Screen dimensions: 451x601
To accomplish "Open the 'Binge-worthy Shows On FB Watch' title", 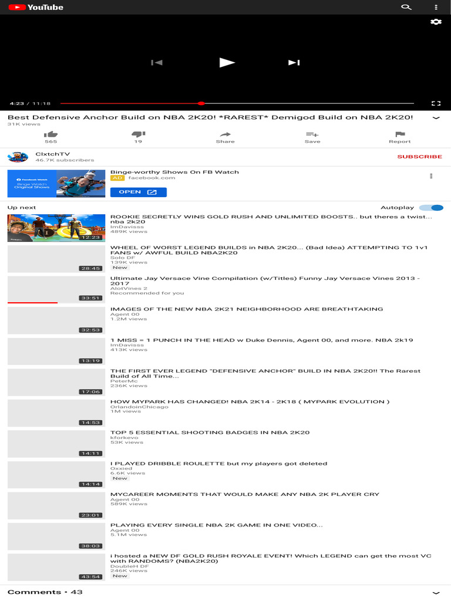I will (174, 172).
